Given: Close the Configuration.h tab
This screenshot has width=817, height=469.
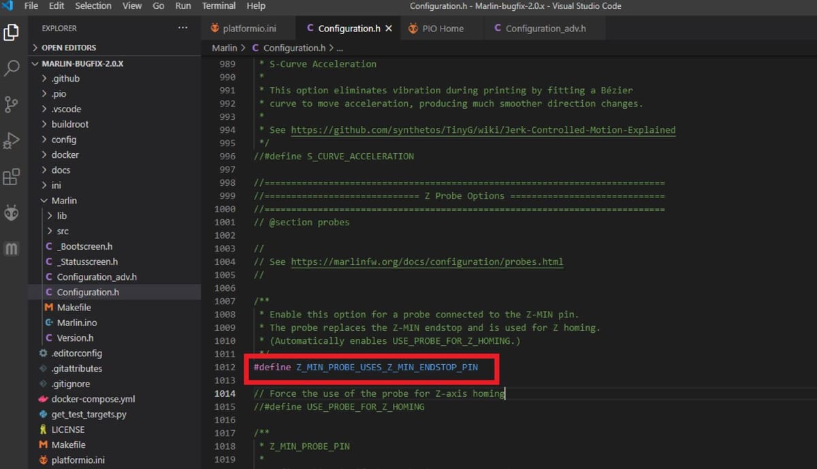Looking at the screenshot, I should (x=389, y=29).
